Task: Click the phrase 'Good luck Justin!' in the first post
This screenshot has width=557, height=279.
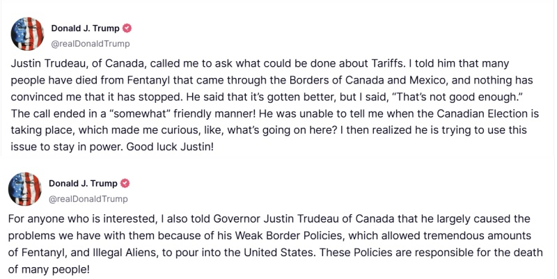Action: point(170,147)
